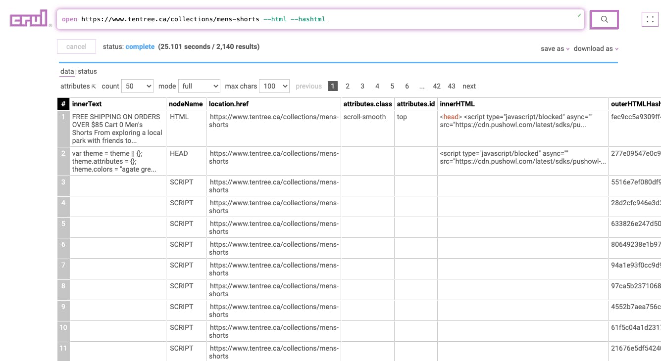Click the status complete text
The image size is (661, 361).
click(x=140, y=46)
